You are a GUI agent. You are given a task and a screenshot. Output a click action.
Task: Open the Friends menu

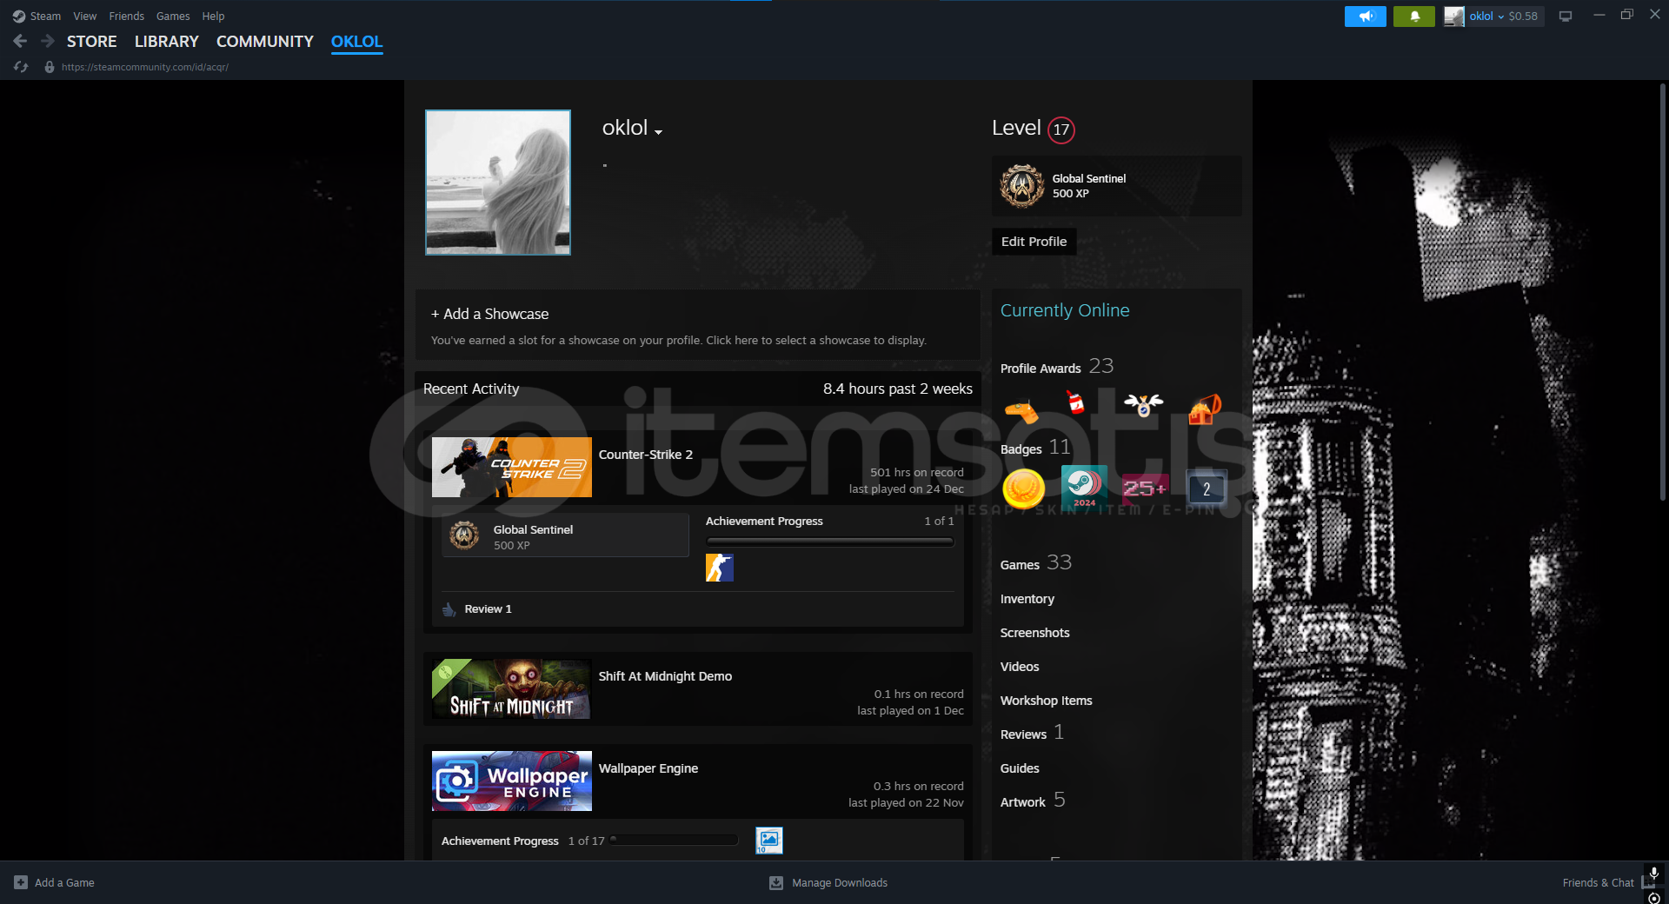[x=127, y=17]
